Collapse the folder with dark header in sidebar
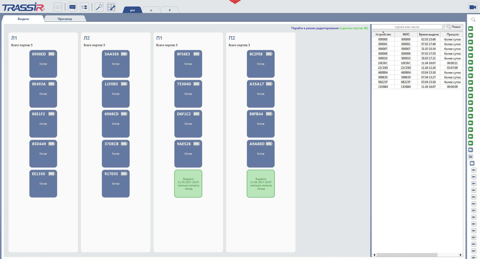The width and height of the screenshot is (480, 259). [472, 163]
